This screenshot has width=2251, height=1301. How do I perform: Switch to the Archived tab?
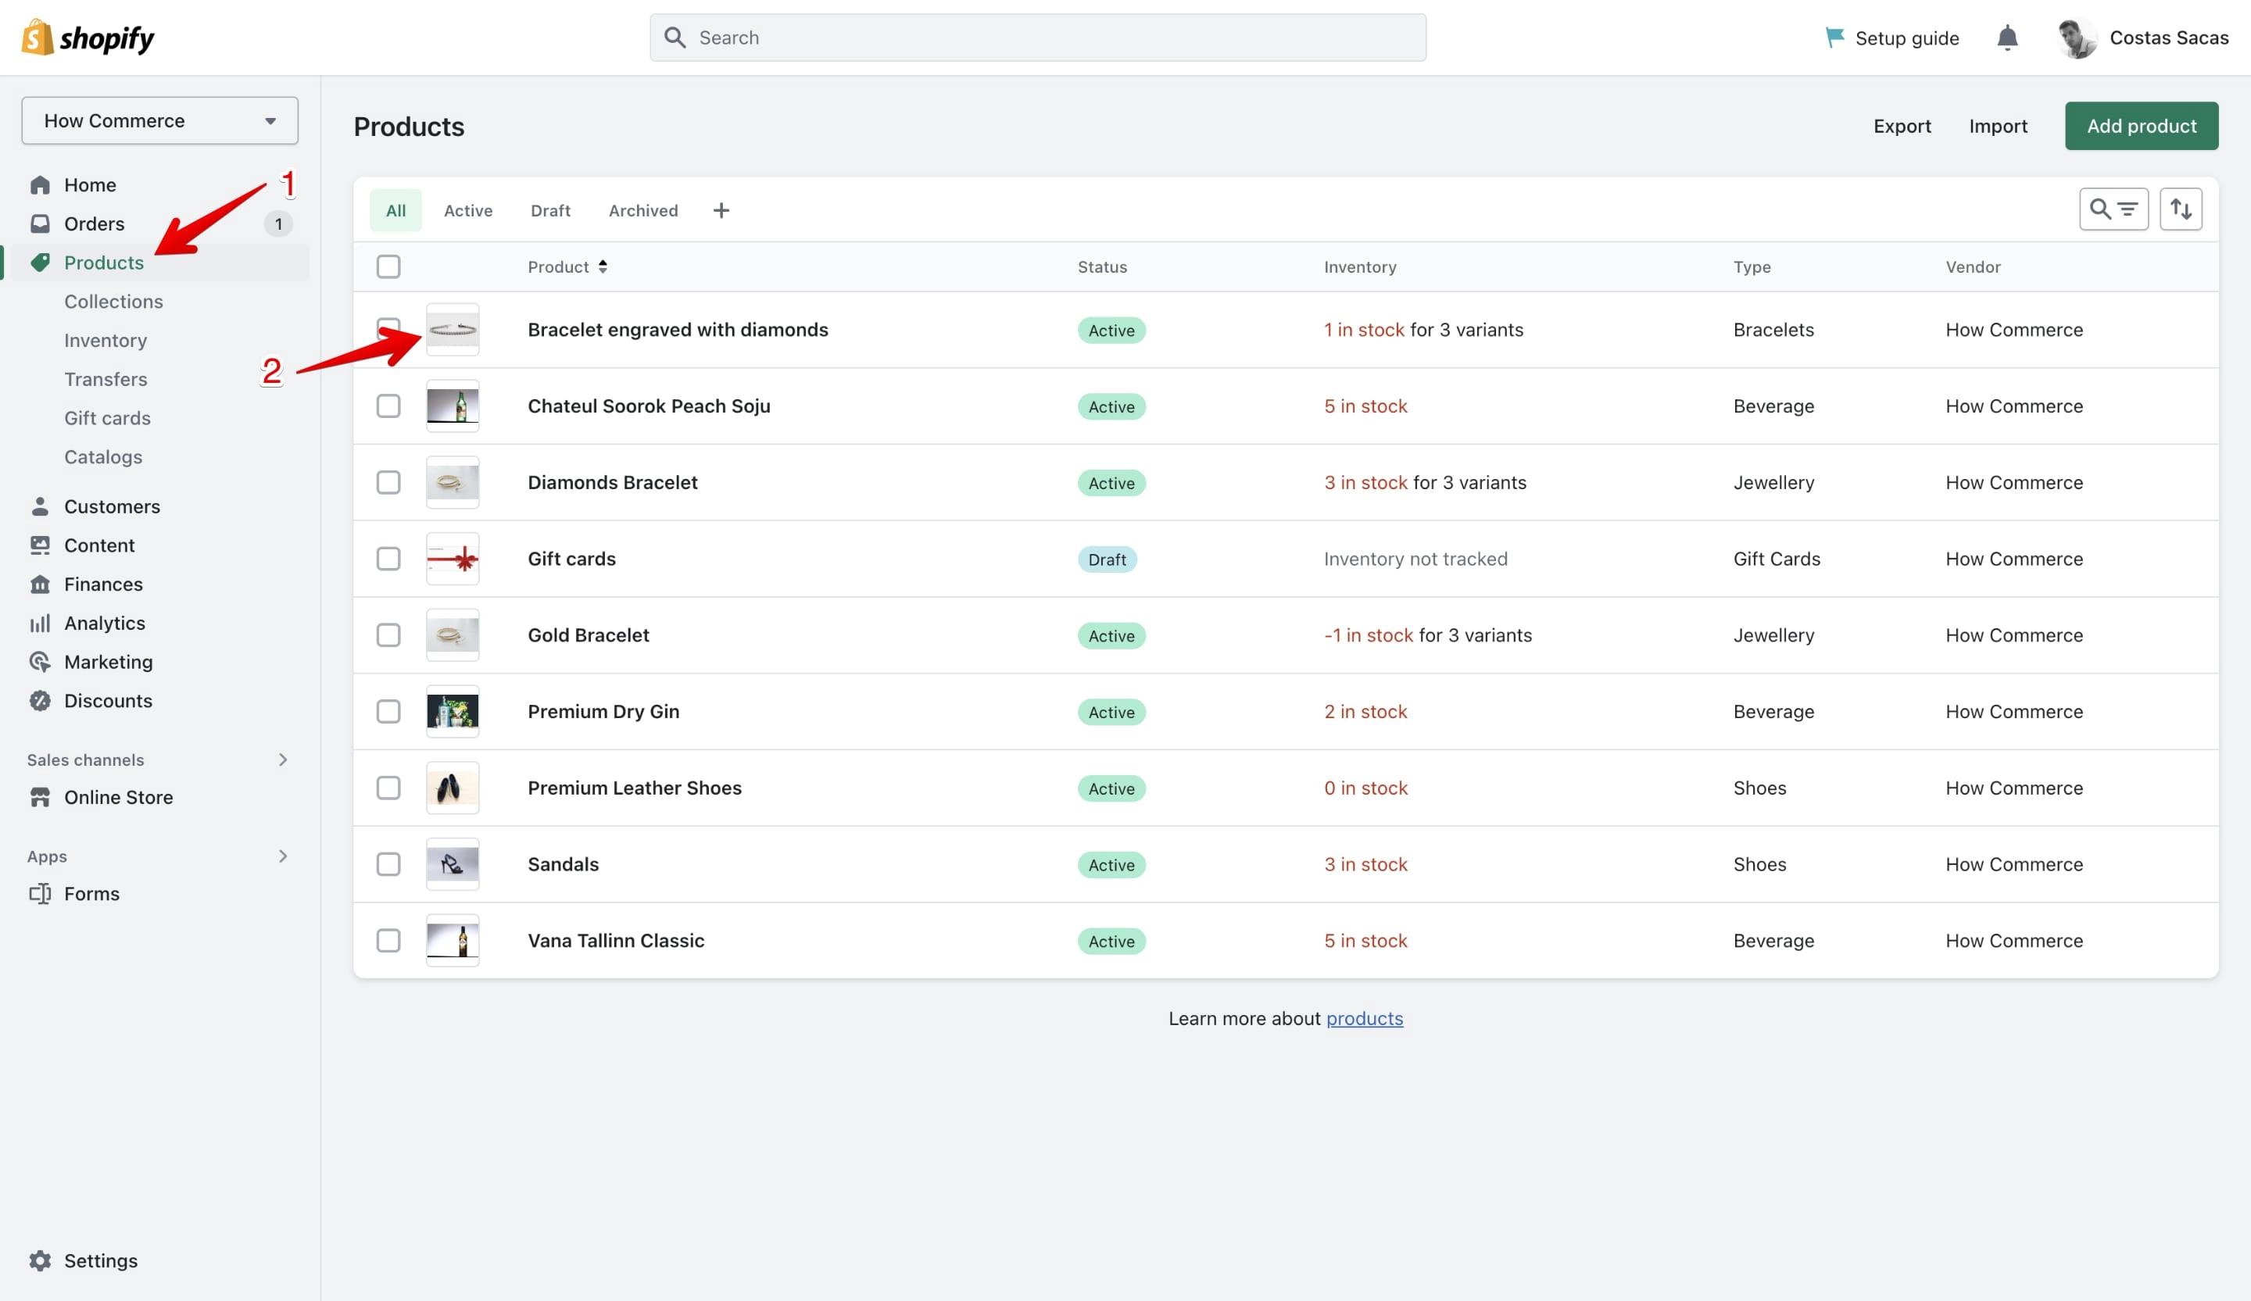tap(643, 211)
